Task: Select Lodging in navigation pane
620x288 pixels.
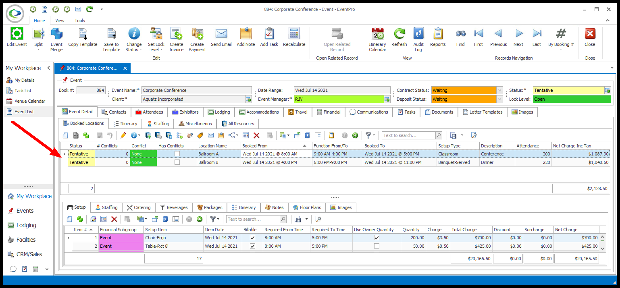Action: click(26, 225)
